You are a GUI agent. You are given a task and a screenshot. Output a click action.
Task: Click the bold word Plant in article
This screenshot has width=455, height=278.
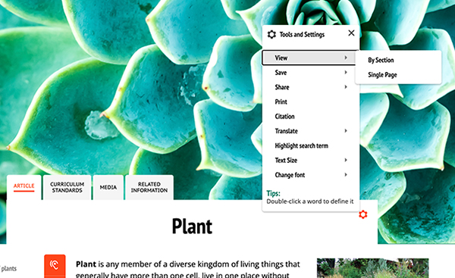click(x=86, y=264)
